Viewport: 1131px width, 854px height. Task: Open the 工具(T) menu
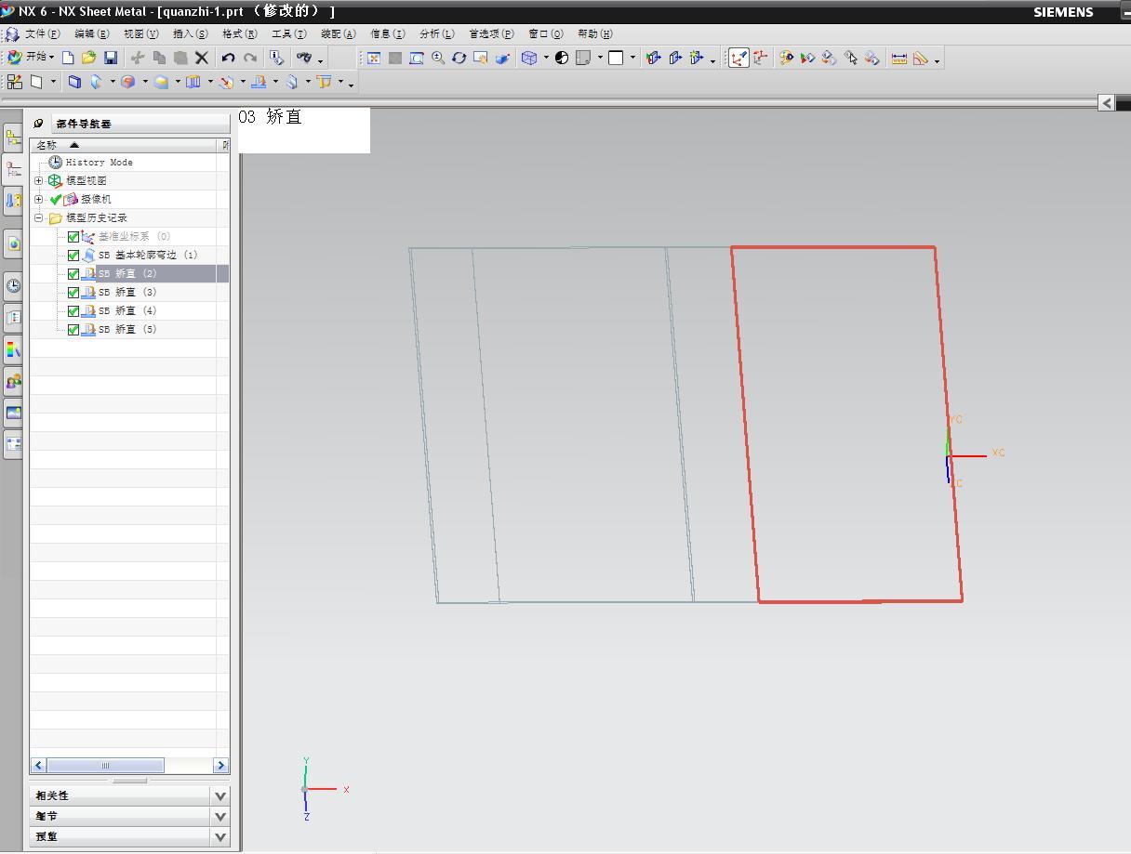pos(289,33)
